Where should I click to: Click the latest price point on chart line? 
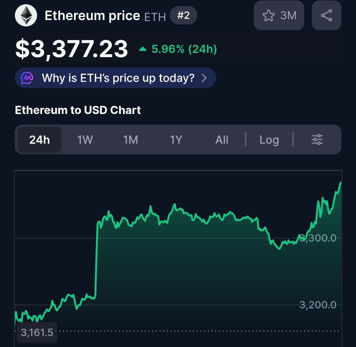pos(341,182)
